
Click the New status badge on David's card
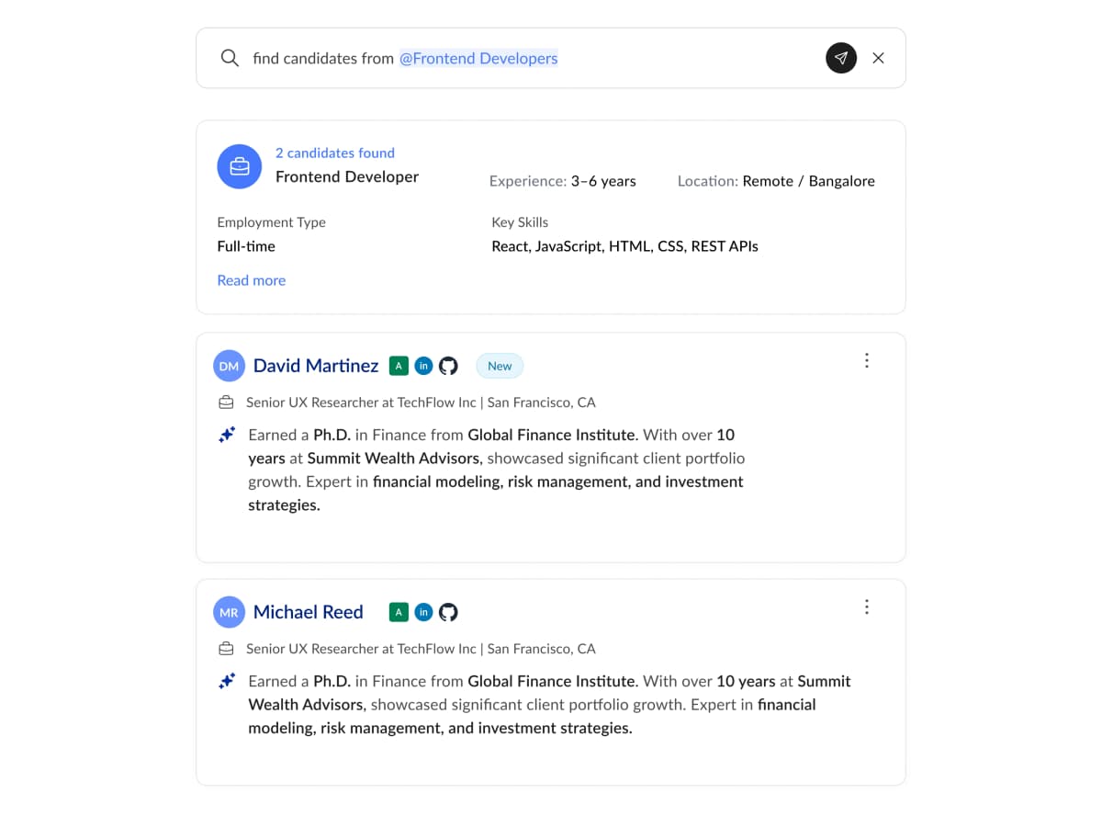pos(499,365)
